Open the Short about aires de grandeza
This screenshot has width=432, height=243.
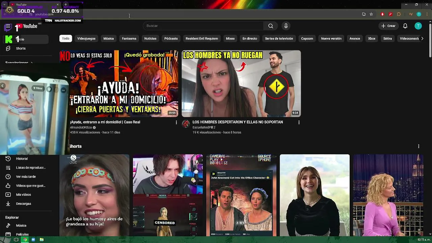(x=94, y=195)
